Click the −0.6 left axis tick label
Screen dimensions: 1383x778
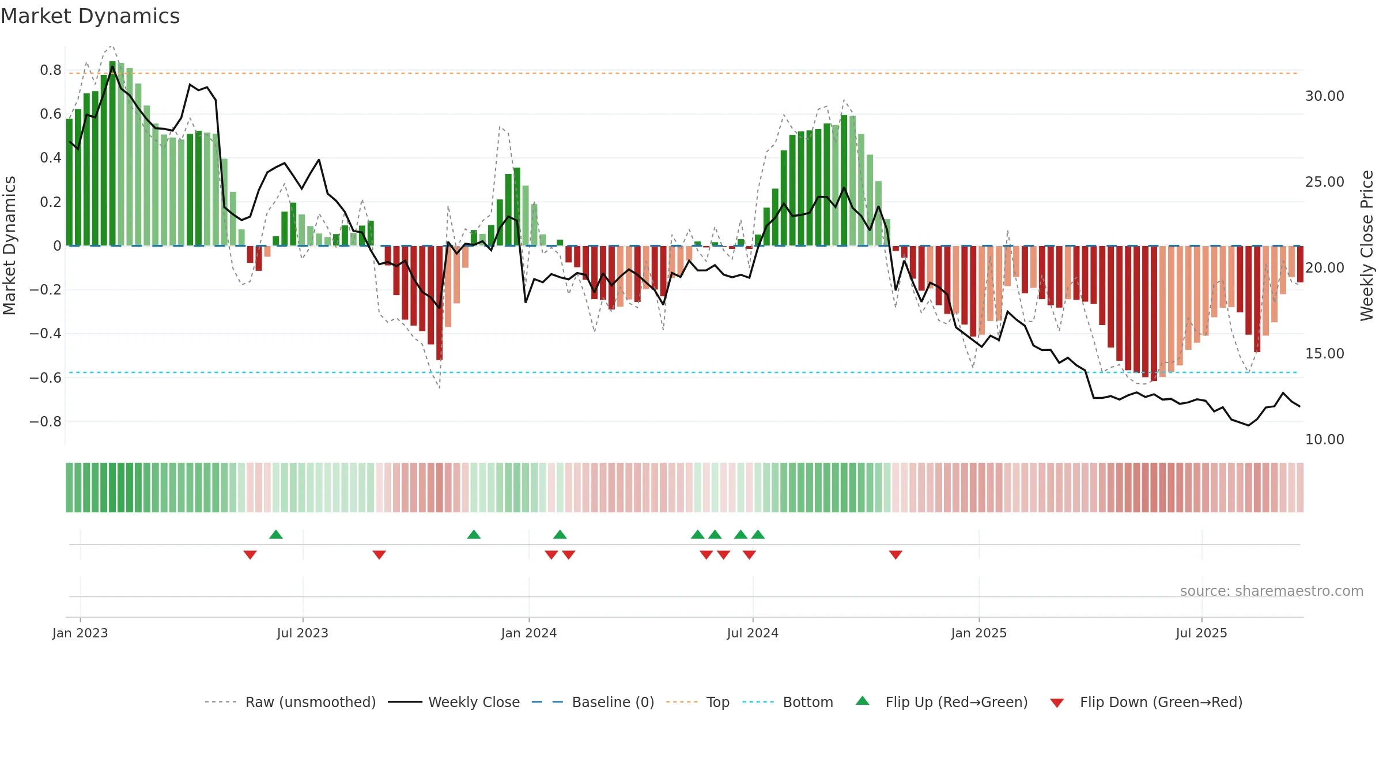(46, 378)
